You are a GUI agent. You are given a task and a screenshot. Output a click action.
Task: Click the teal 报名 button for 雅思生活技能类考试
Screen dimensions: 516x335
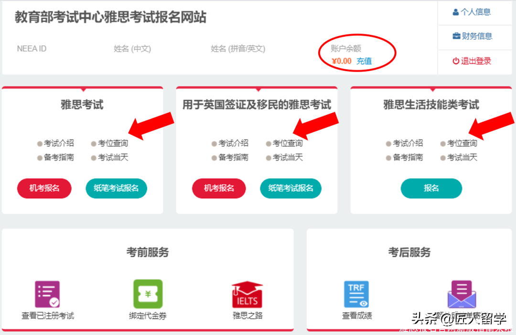(431, 188)
